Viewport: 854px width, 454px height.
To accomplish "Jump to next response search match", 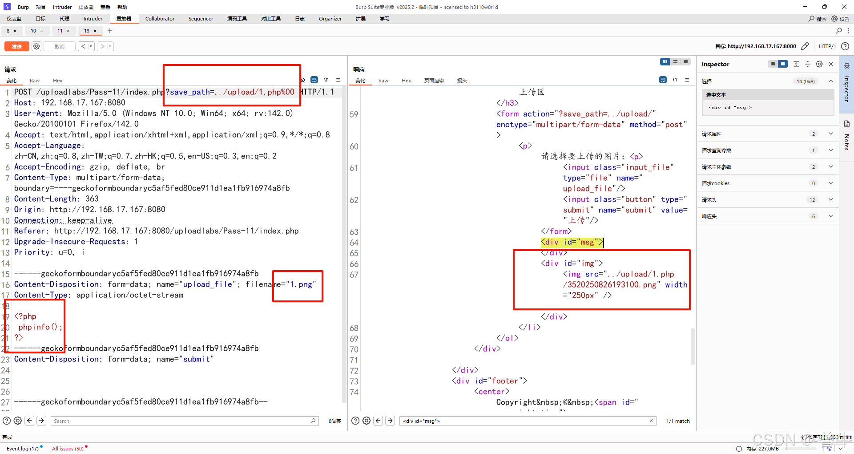I will [390, 421].
